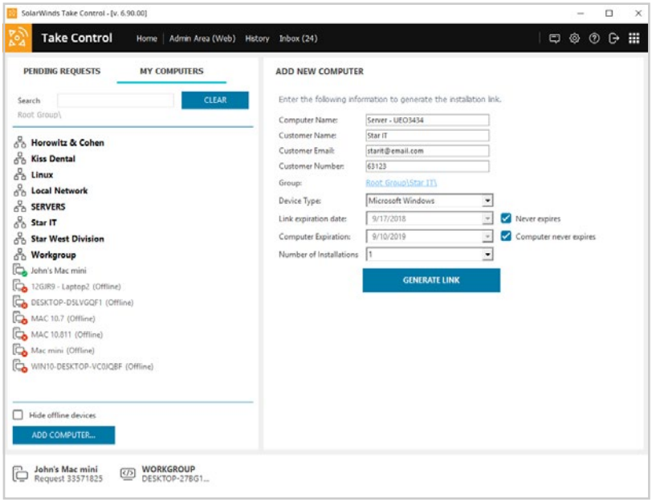Click the offline icon for Mac mini
Image resolution: width=652 pixels, height=502 pixels.
pyautogui.click(x=19, y=350)
